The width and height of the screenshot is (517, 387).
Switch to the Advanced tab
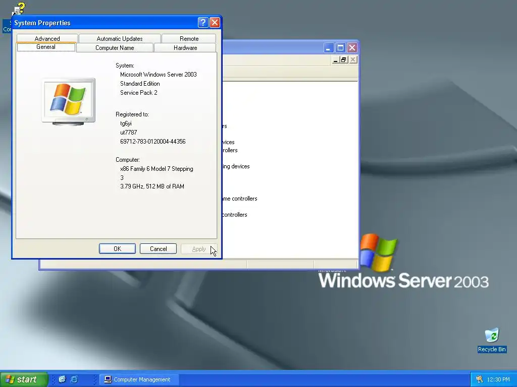coord(47,38)
